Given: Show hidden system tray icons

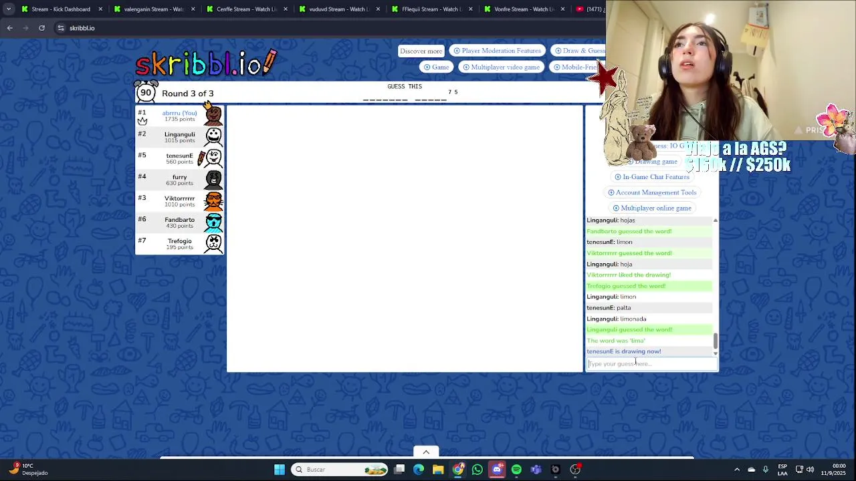Looking at the screenshot, I should coord(737,470).
